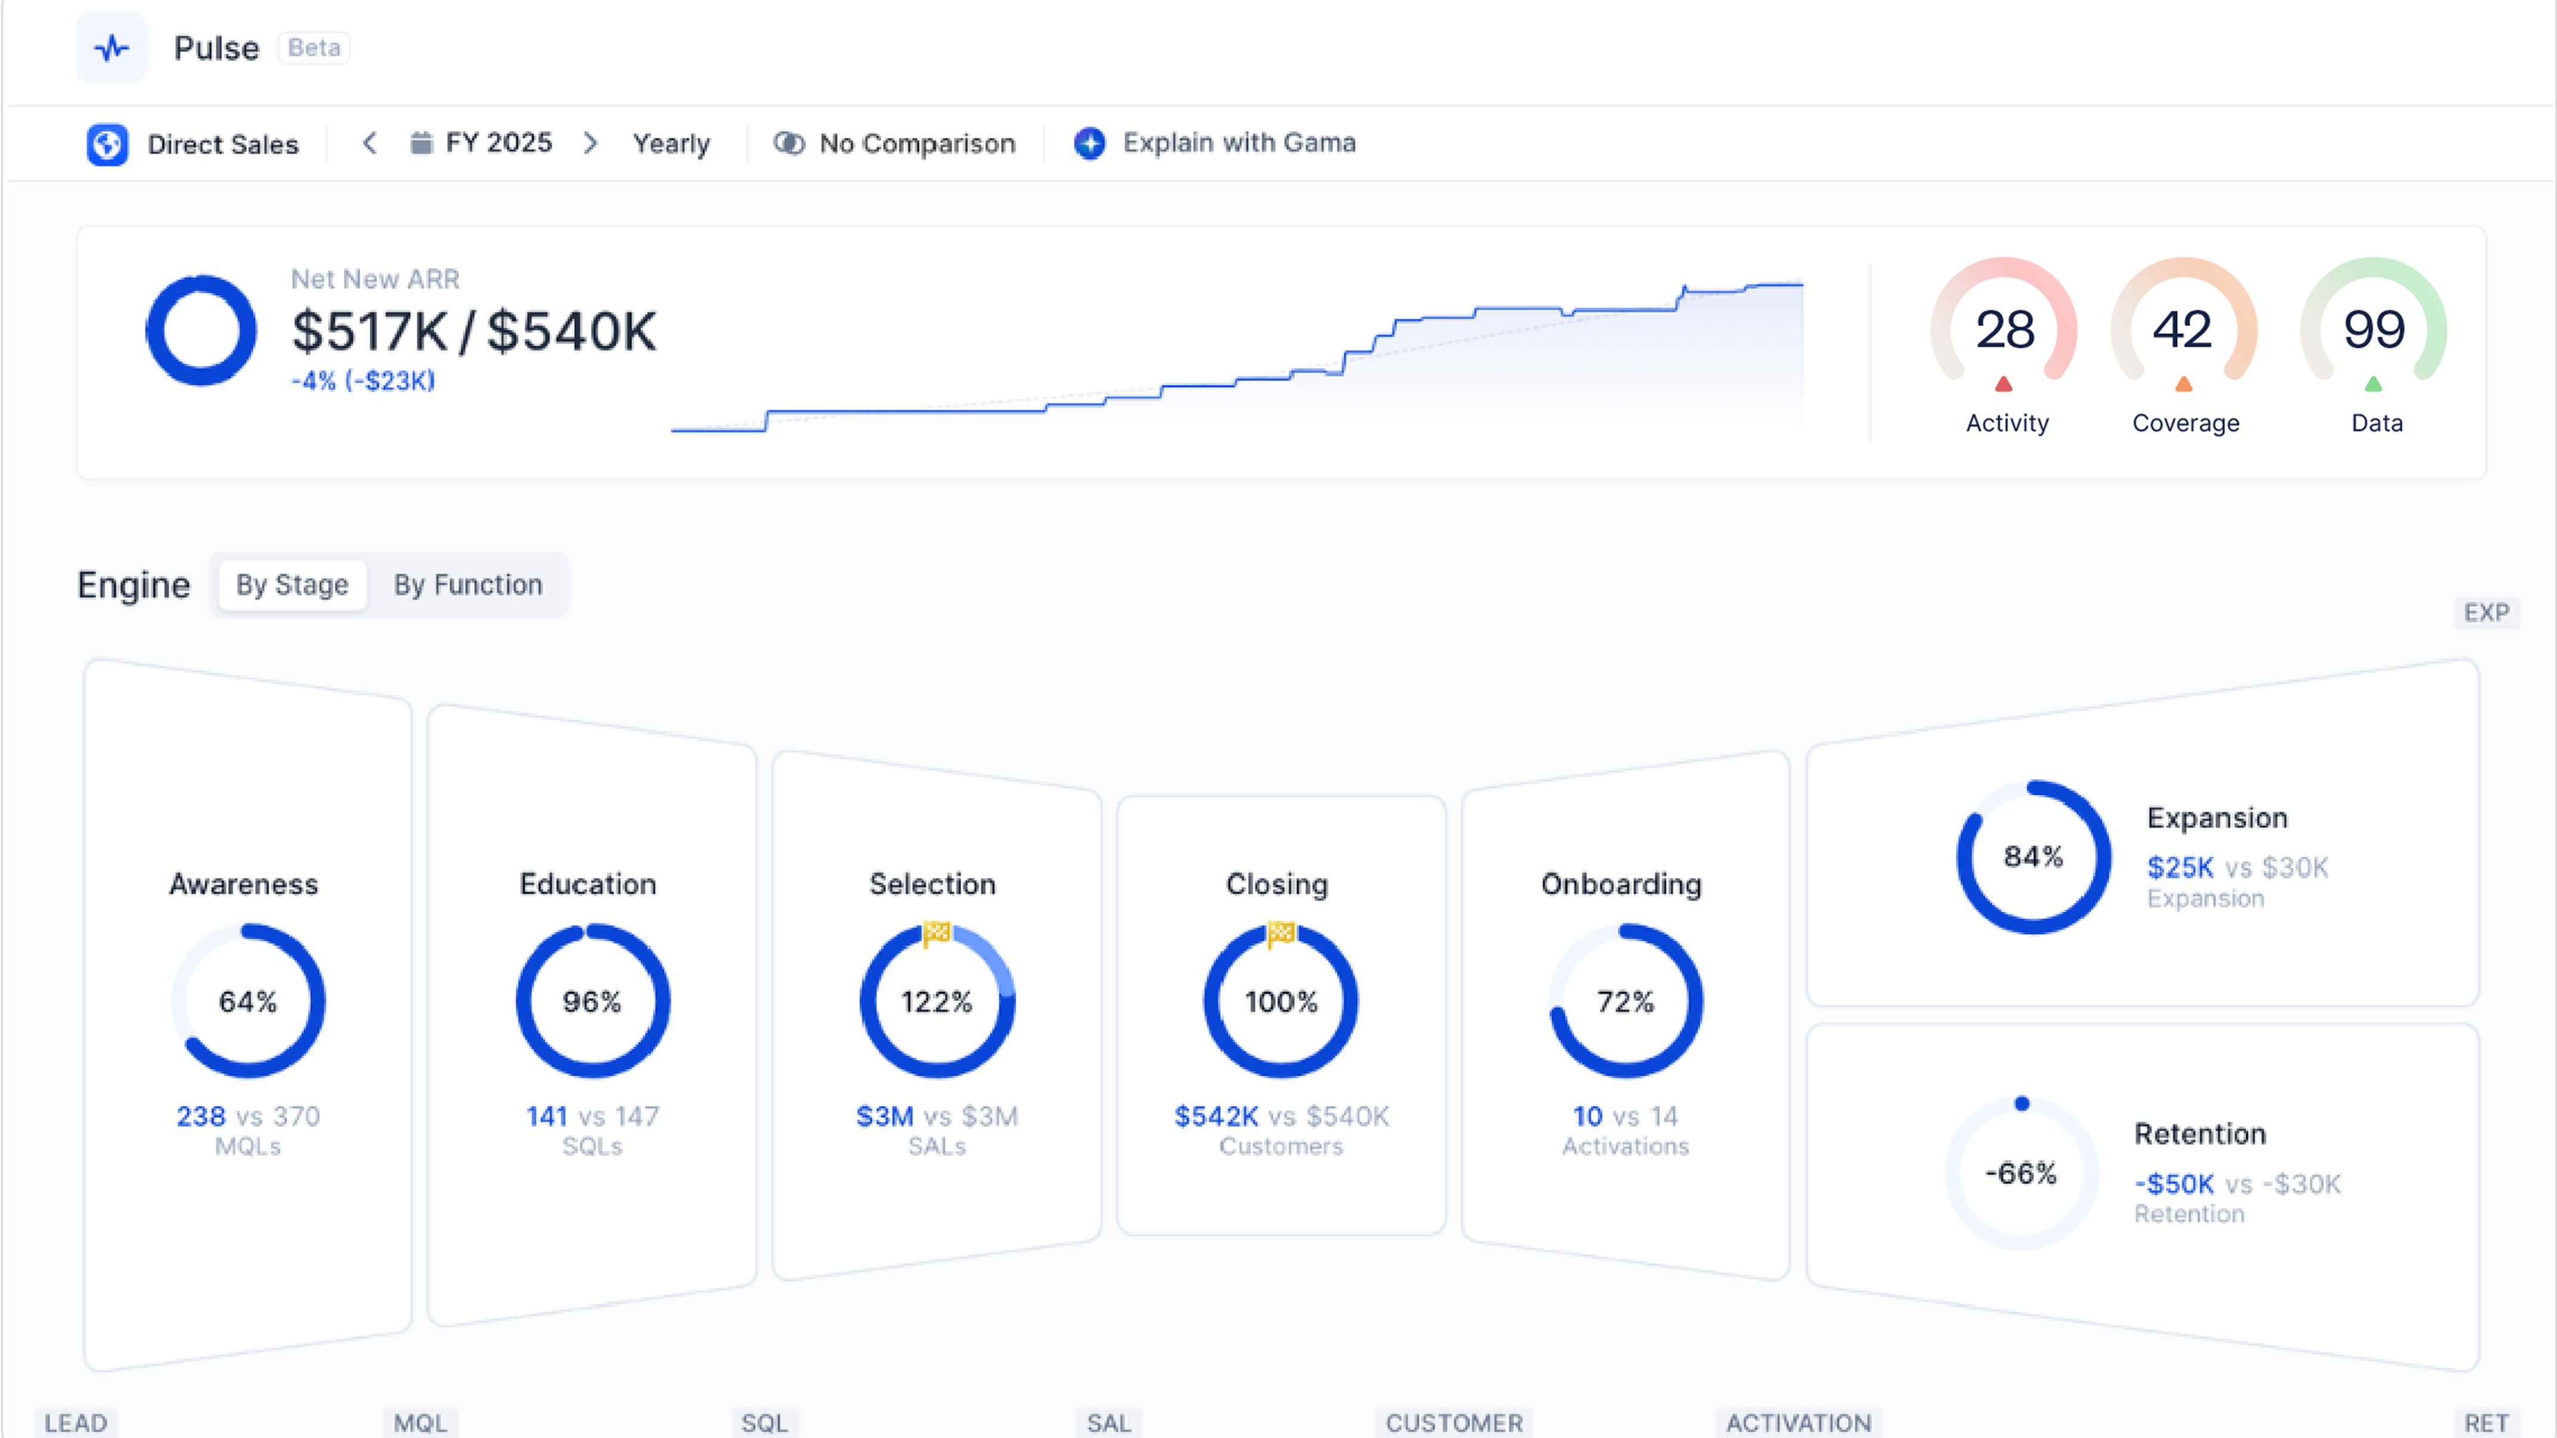The image size is (2557, 1438).
Task: Click Explain with Gama
Action: coord(1238,143)
